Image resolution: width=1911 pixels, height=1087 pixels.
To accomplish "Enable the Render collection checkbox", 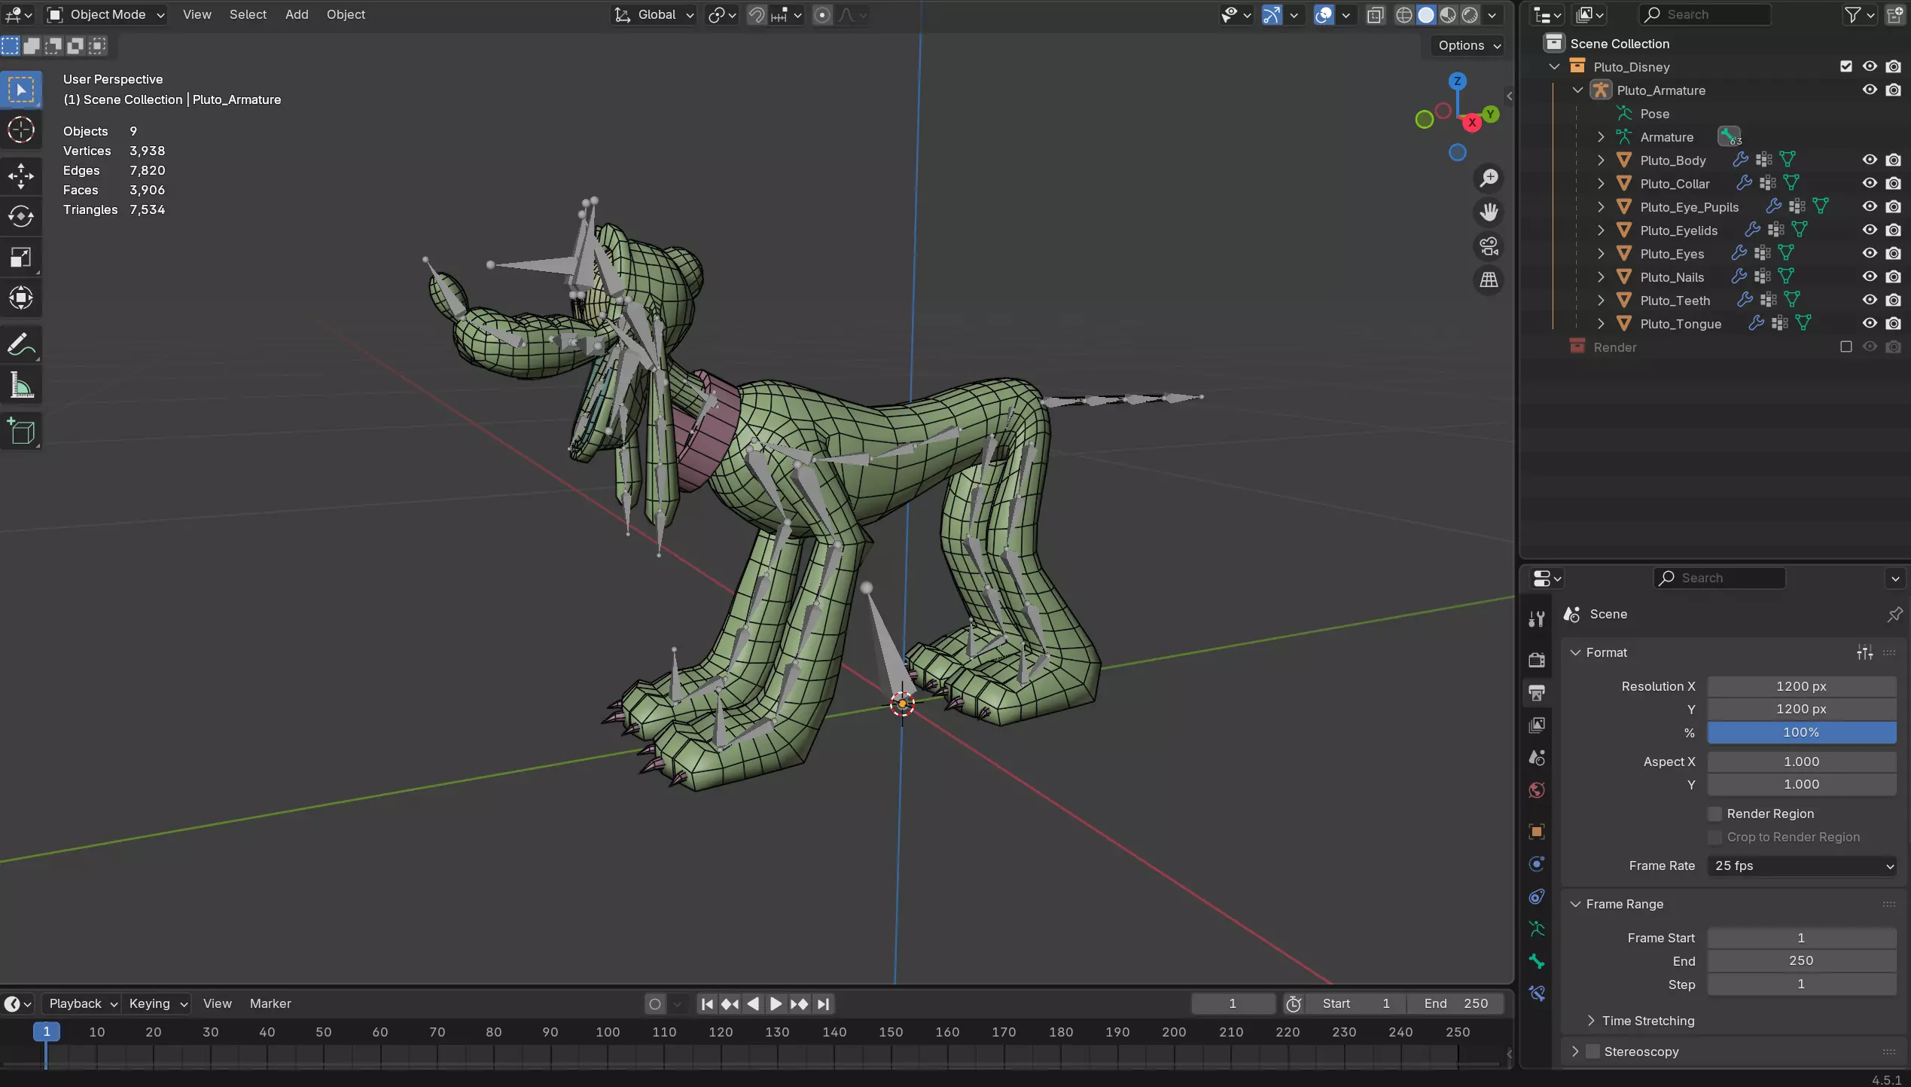I will pyautogui.click(x=1845, y=347).
